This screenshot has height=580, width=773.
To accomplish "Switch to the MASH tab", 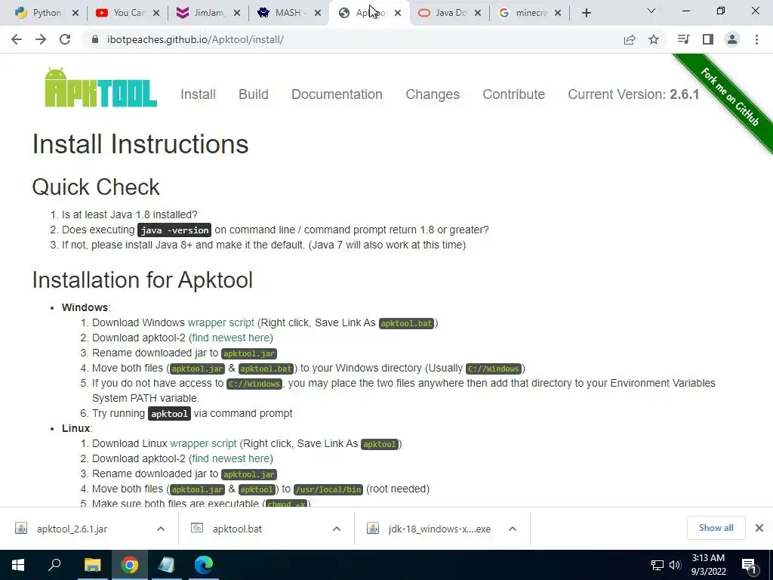I will [x=283, y=13].
